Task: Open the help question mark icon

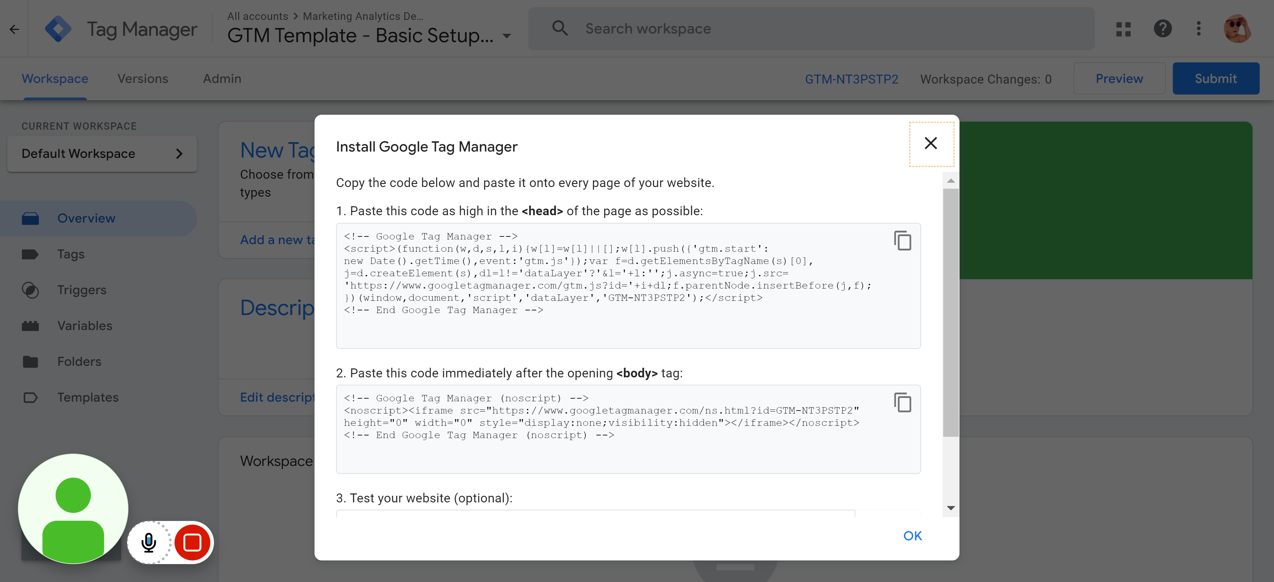Action: point(1162,29)
